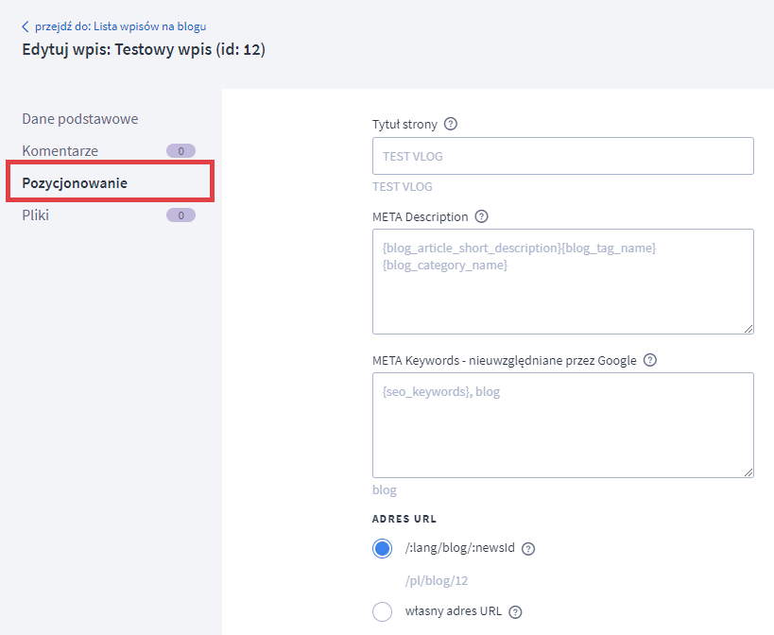
Task: Show help for META Keywords
Action: [x=650, y=360]
